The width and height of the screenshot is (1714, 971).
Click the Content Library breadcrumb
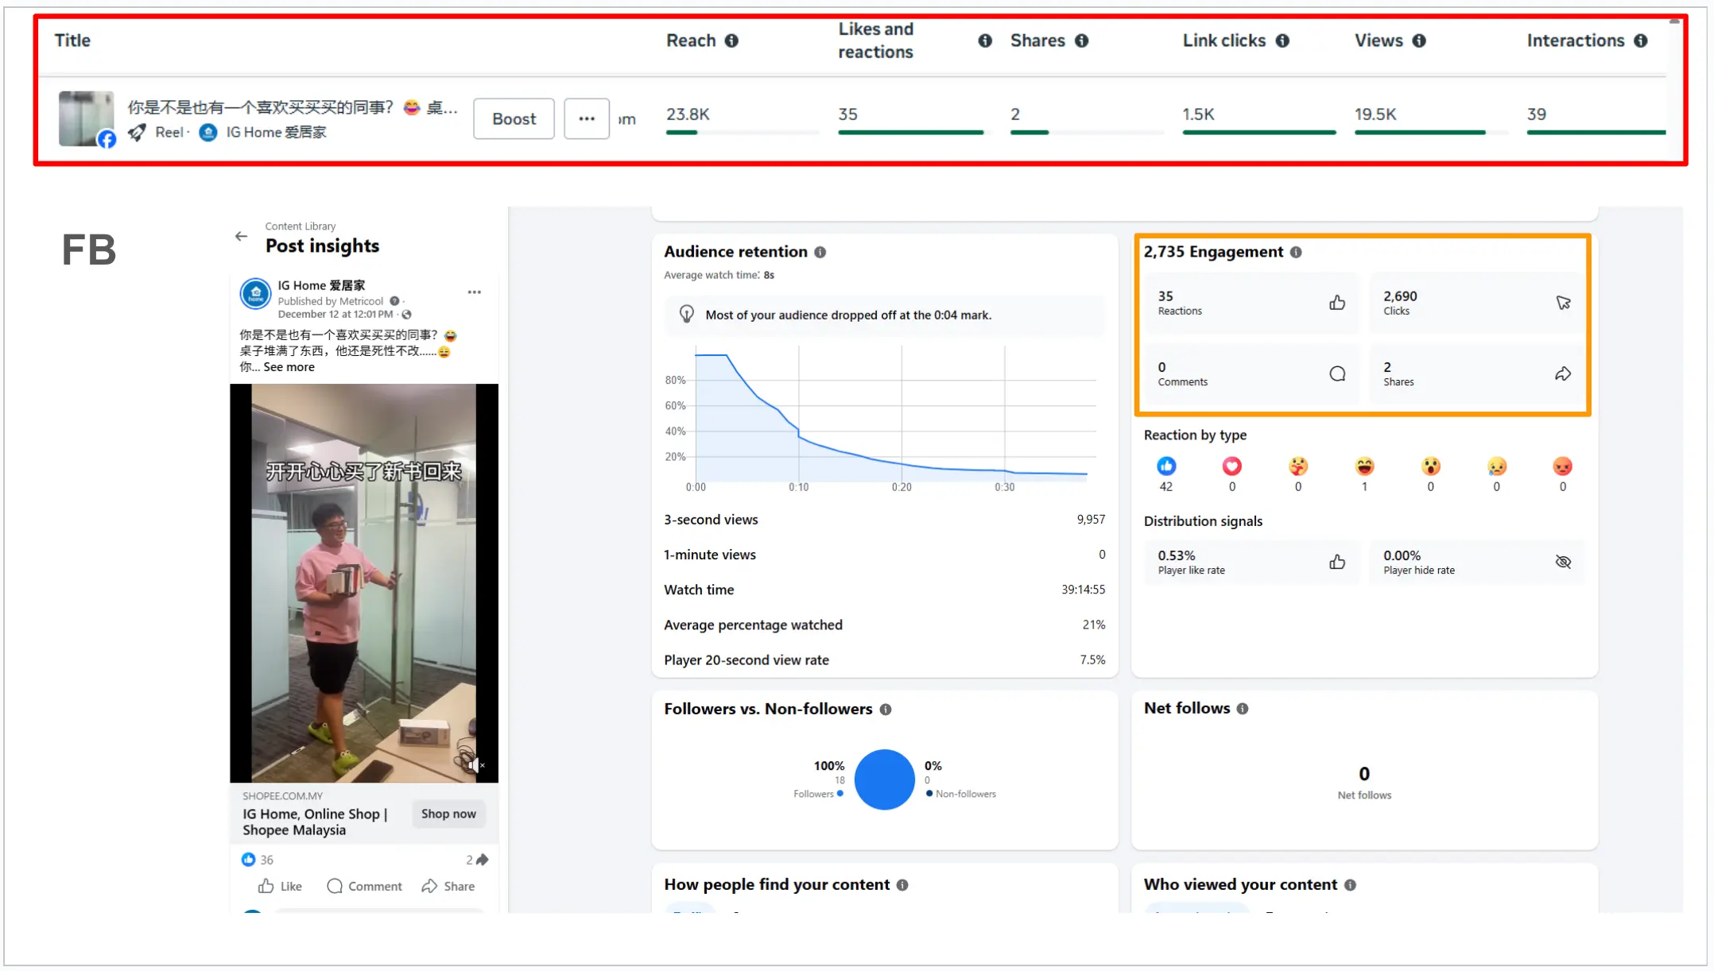click(x=301, y=226)
